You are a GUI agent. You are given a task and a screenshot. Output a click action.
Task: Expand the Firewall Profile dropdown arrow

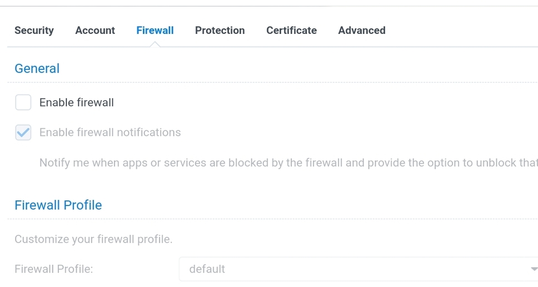[534, 269]
